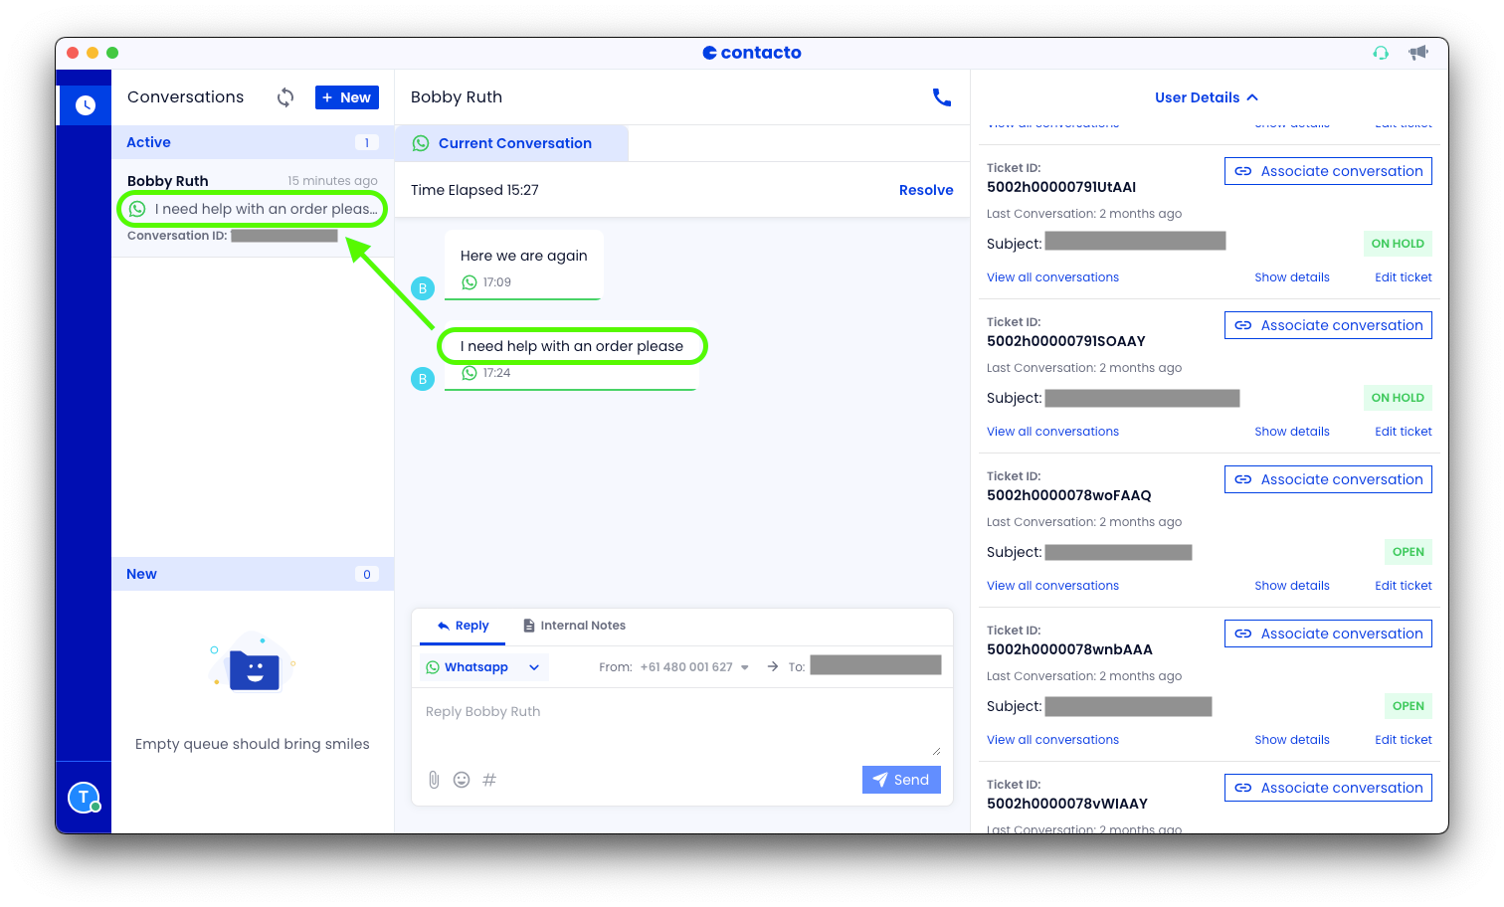Create a New conversation
This screenshot has height=907, width=1504.
pyautogui.click(x=347, y=96)
